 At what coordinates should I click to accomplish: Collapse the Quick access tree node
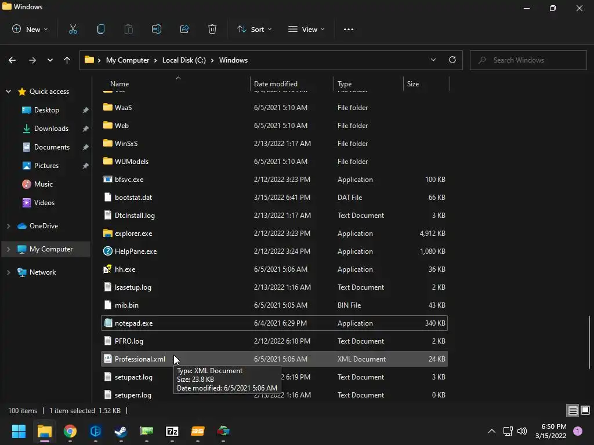8,91
